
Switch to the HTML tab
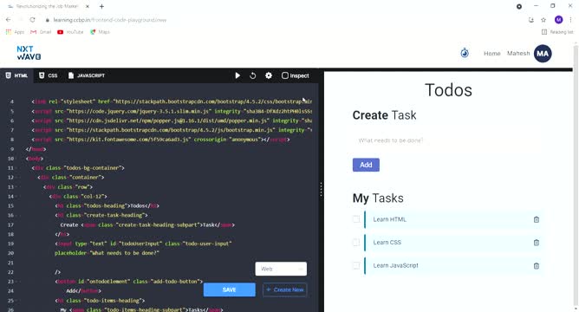(16, 75)
